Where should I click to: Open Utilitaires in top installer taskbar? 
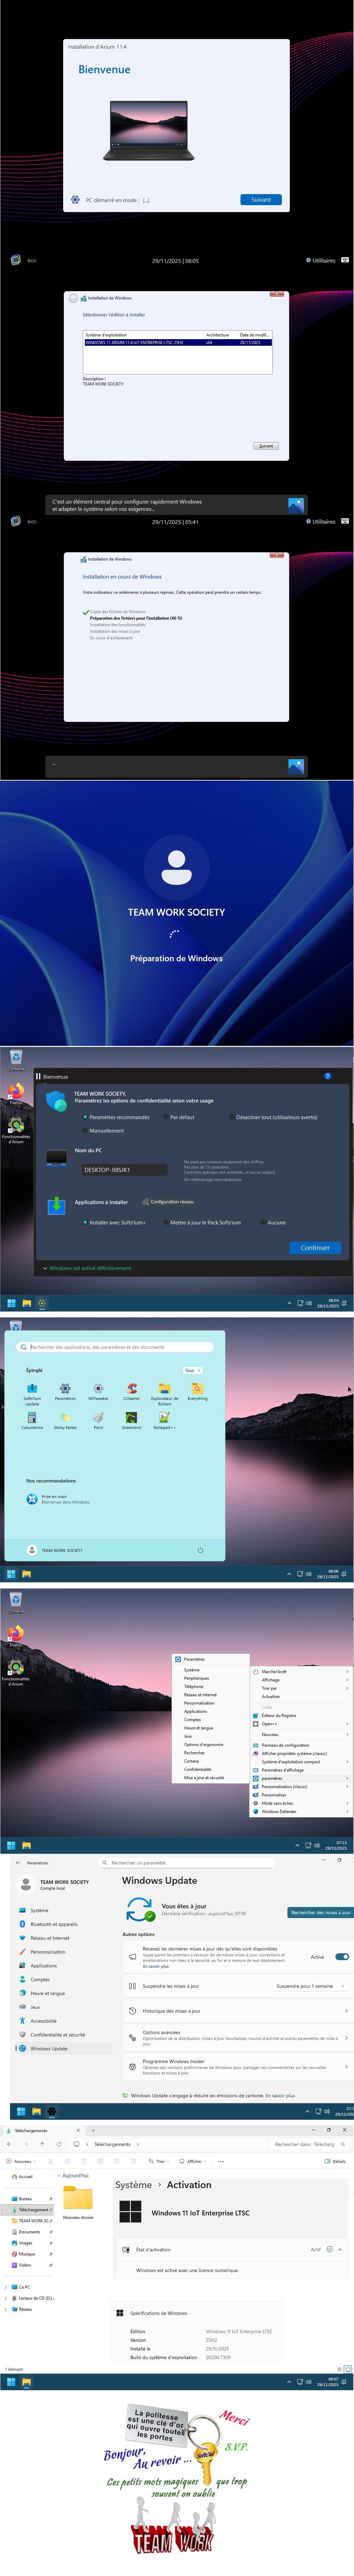[321, 260]
